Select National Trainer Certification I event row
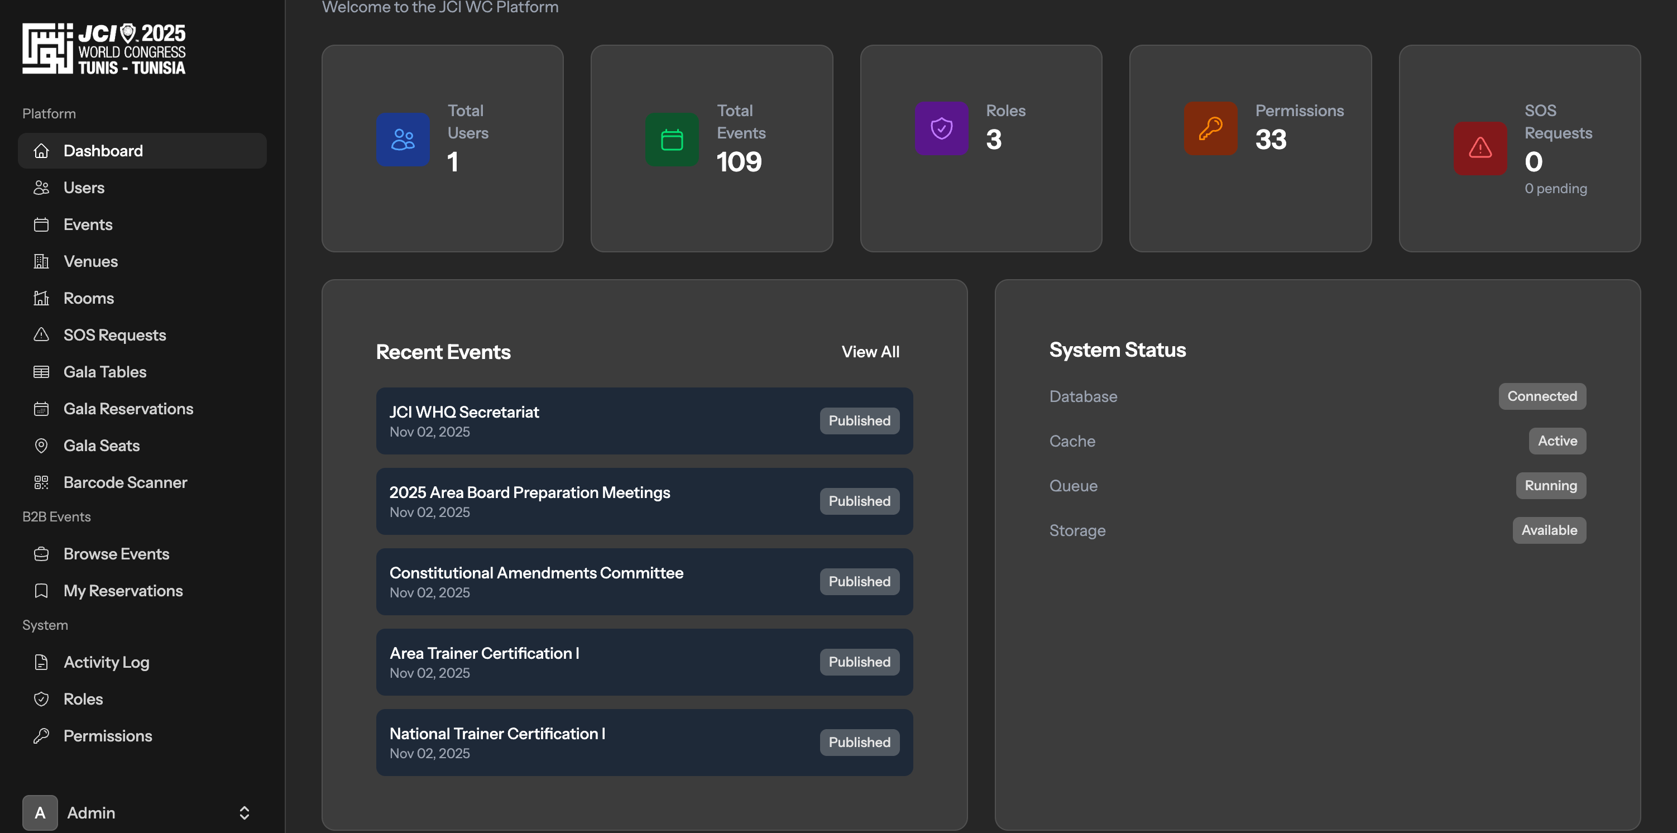 pyautogui.click(x=644, y=743)
